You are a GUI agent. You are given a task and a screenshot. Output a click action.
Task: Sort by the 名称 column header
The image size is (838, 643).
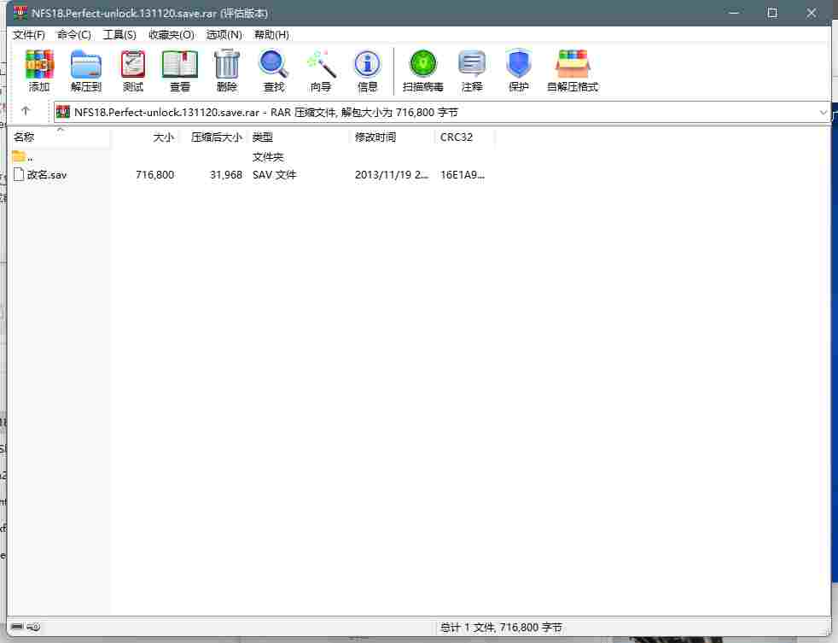(61, 137)
